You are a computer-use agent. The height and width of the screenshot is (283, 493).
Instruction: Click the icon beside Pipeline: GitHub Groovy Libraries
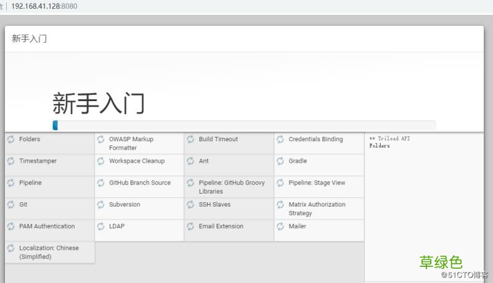pyautogui.click(x=190, y=183)
